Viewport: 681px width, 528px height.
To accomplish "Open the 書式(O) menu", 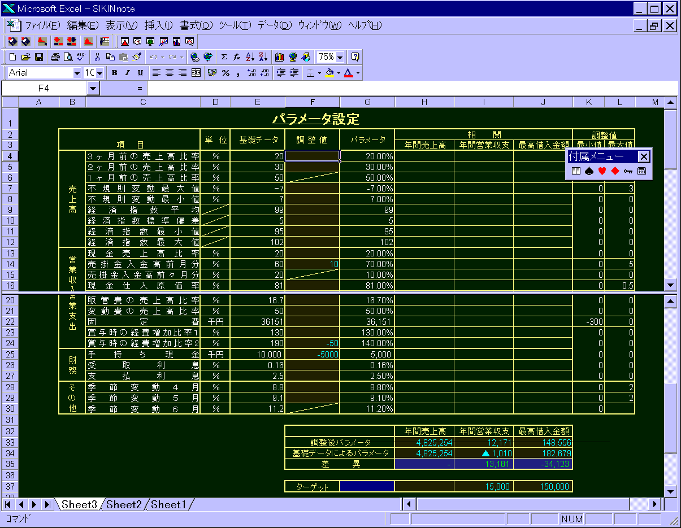I will pyautogui.click(x=196, y=25).
